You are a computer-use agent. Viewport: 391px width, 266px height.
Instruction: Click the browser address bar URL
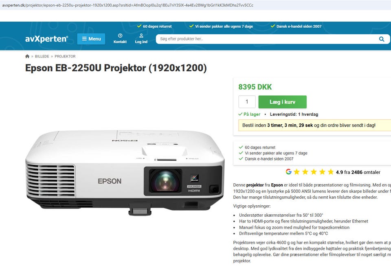(x=127, y=5)
